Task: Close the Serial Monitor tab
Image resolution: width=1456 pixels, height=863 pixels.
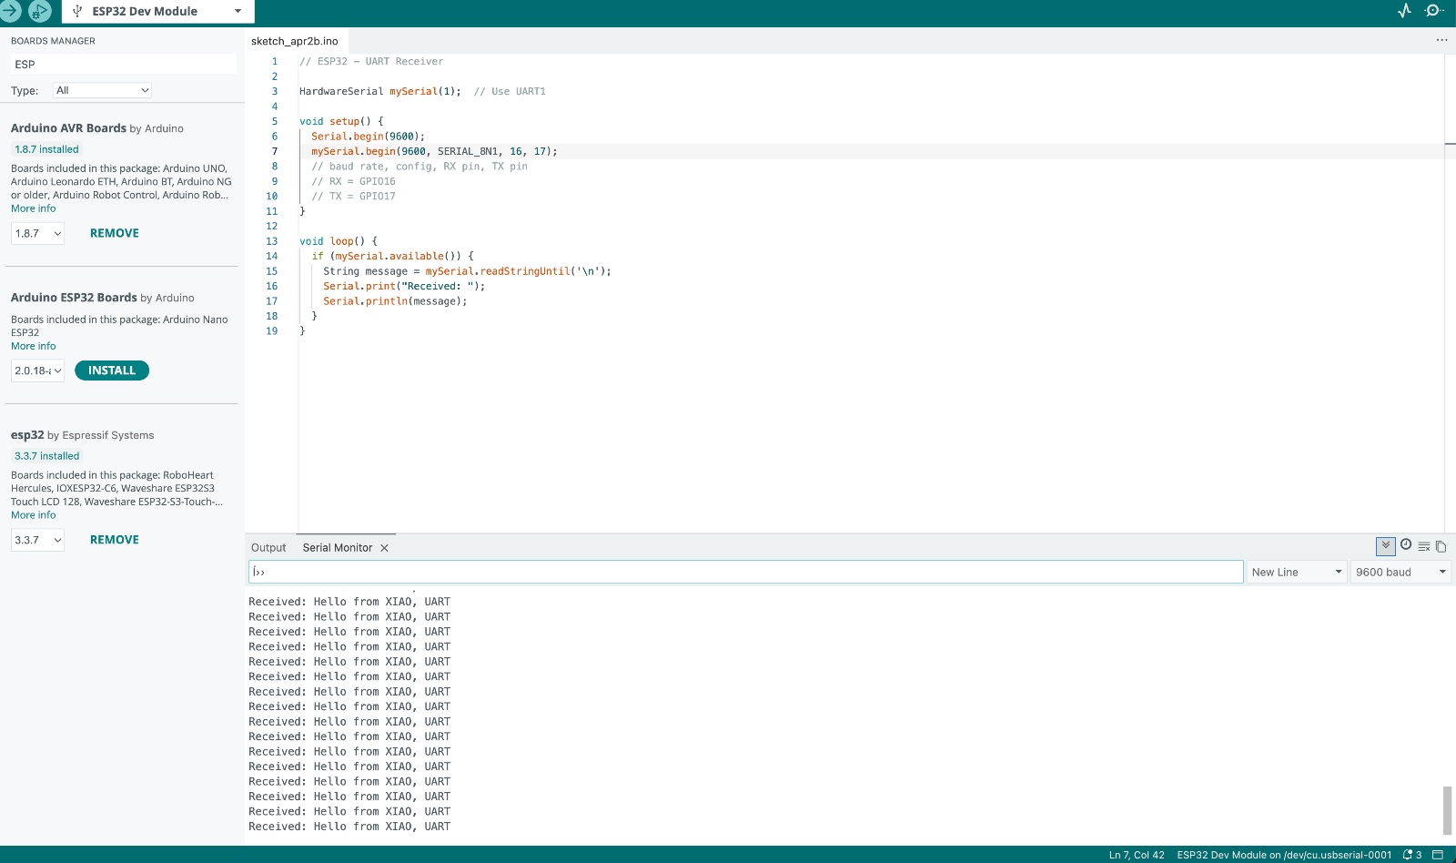Action: (x=384, y=548)
